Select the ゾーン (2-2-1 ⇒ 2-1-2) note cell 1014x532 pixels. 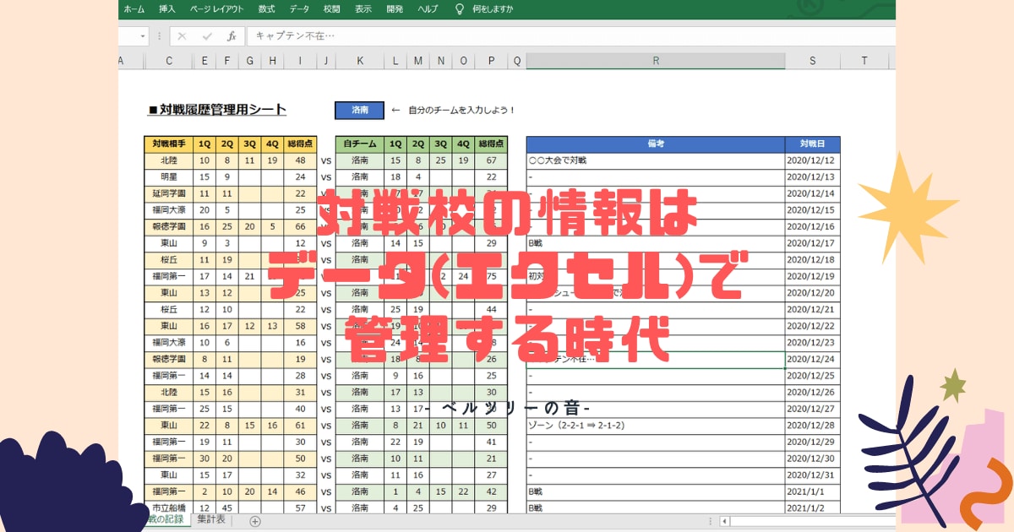coord(656,425)
